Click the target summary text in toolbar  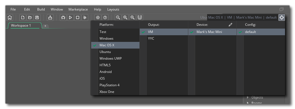(242, 17)
